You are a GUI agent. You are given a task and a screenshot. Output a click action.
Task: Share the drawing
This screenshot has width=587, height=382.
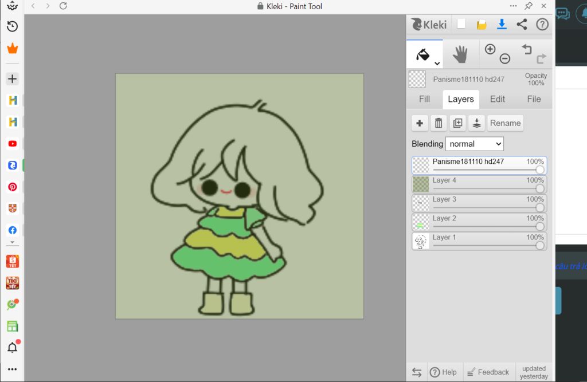click(522, 24)
